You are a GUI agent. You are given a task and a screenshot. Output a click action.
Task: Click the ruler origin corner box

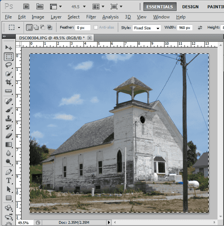click(x=18, y=45)
